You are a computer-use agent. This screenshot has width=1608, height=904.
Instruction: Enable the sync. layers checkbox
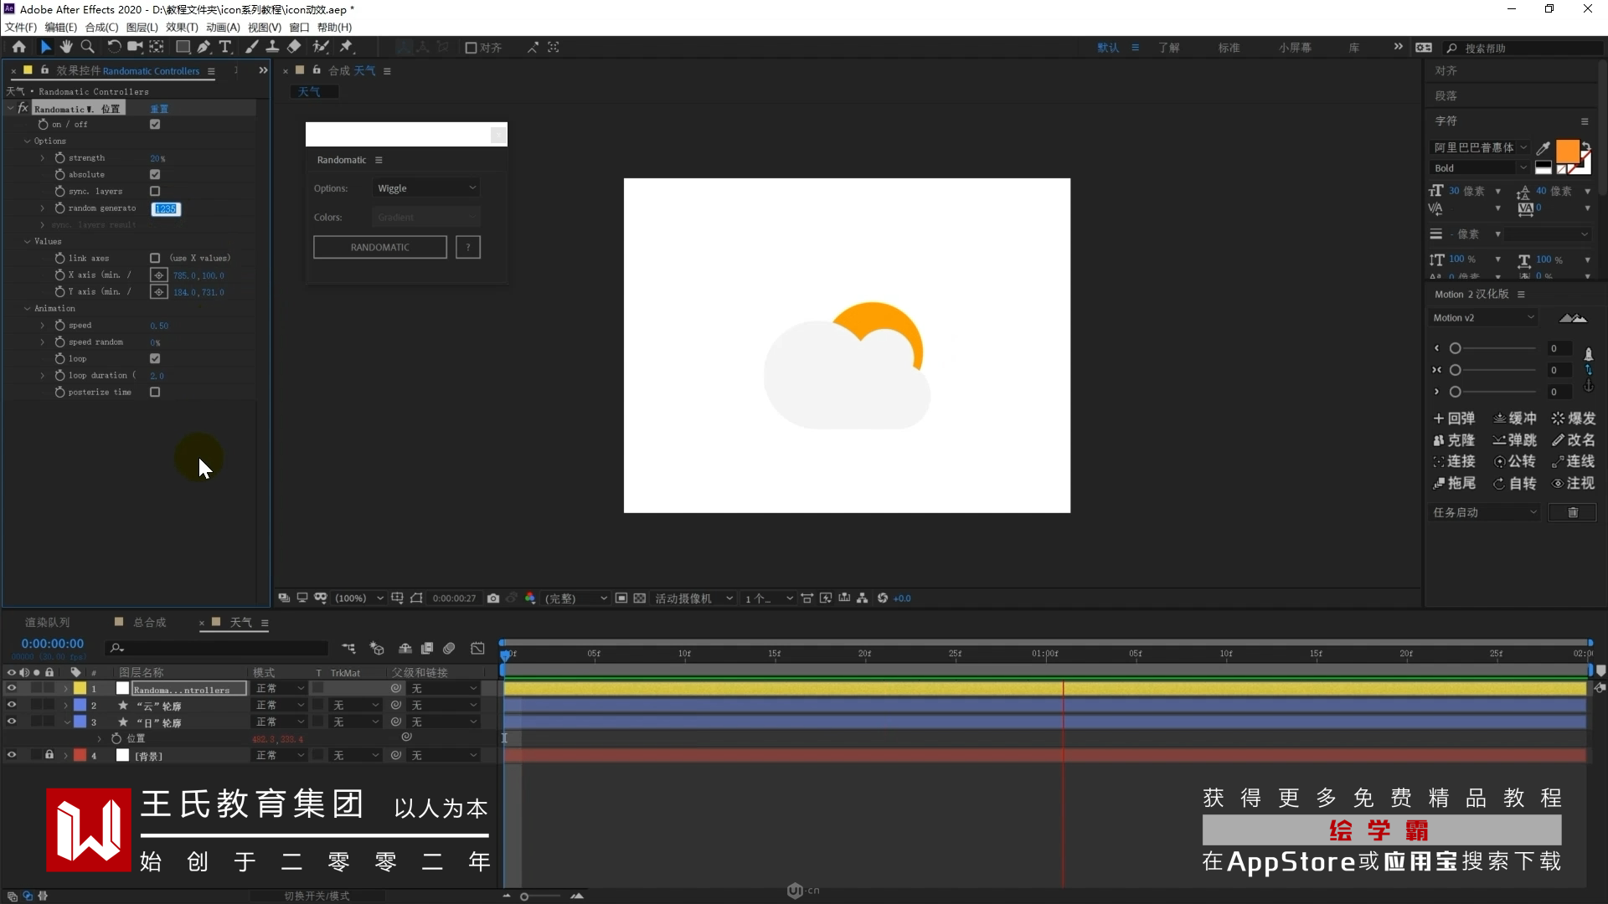(155, 191)
